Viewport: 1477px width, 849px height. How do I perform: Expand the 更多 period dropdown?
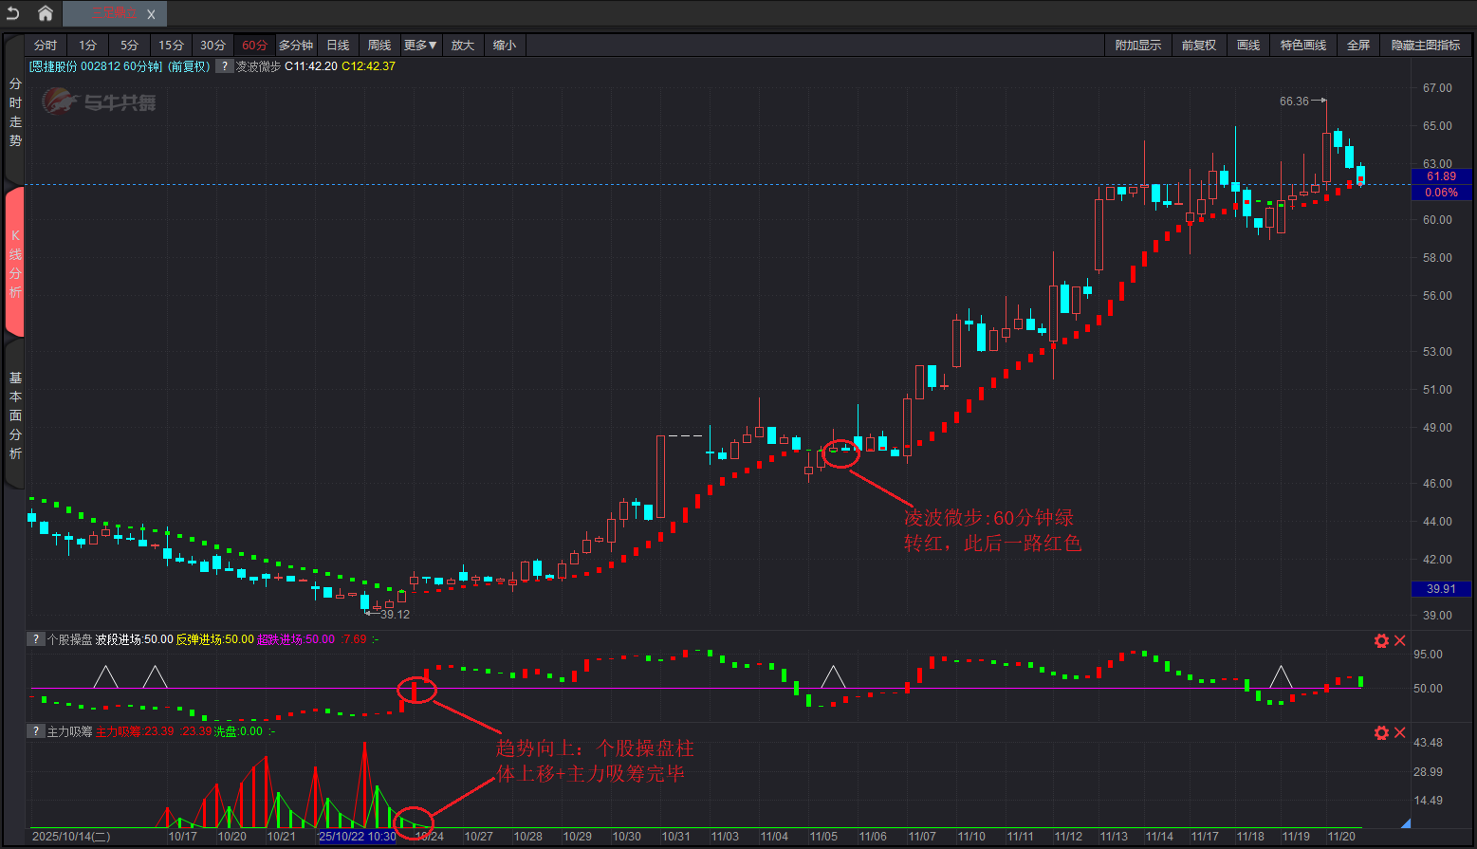420,46
